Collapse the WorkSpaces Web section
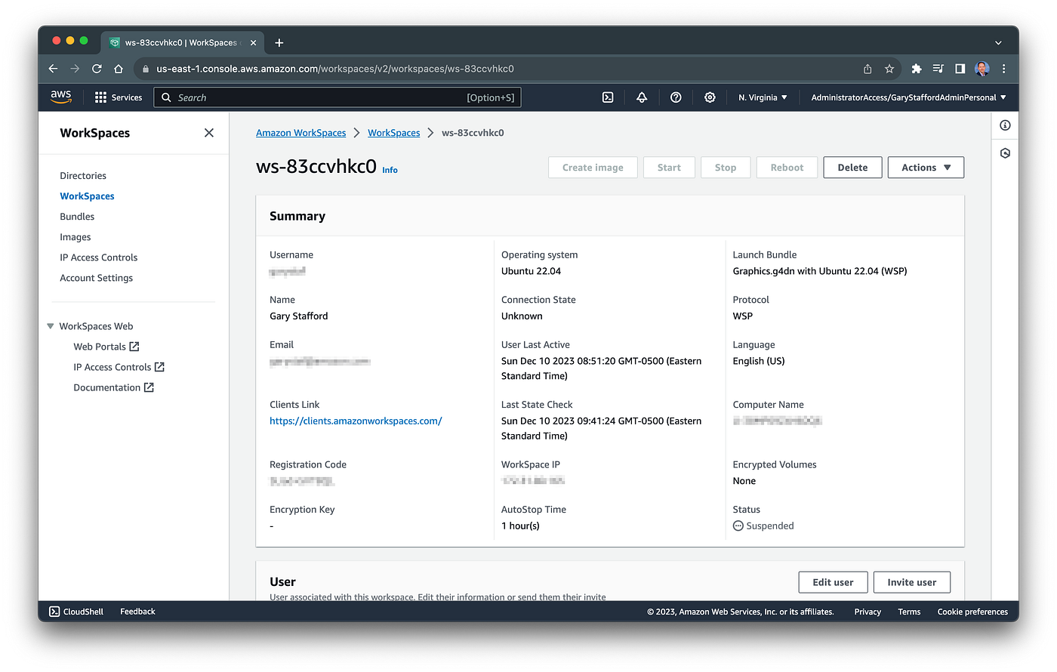1057x672 pixels. pos(51,326)
